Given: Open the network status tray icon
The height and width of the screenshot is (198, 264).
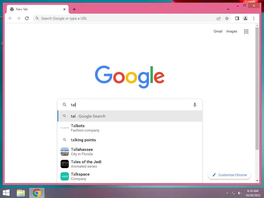Looking at the screenshot, I should 234,193.
